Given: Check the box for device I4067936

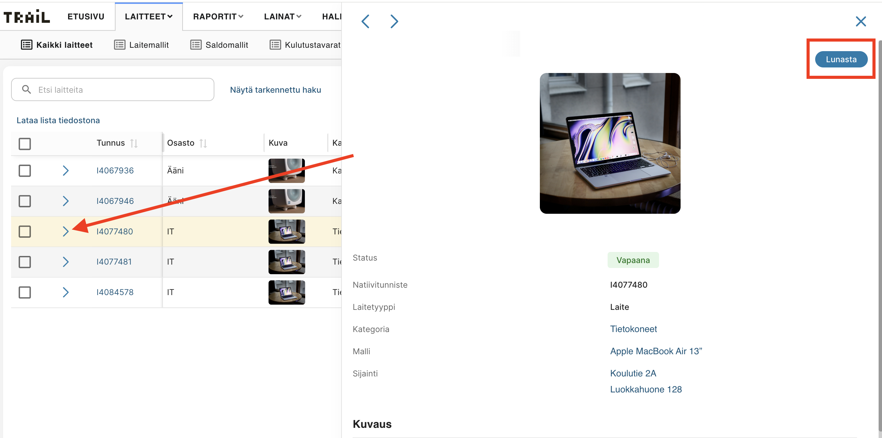Looking at the screenshot, I should [x=25, y=171].
